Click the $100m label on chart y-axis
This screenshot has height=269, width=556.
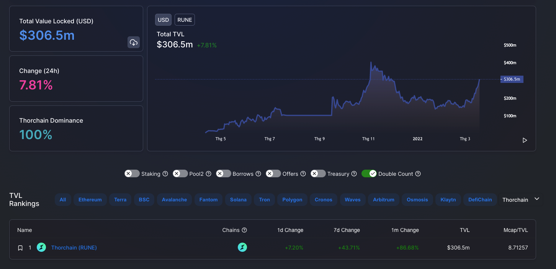[510, 116]
